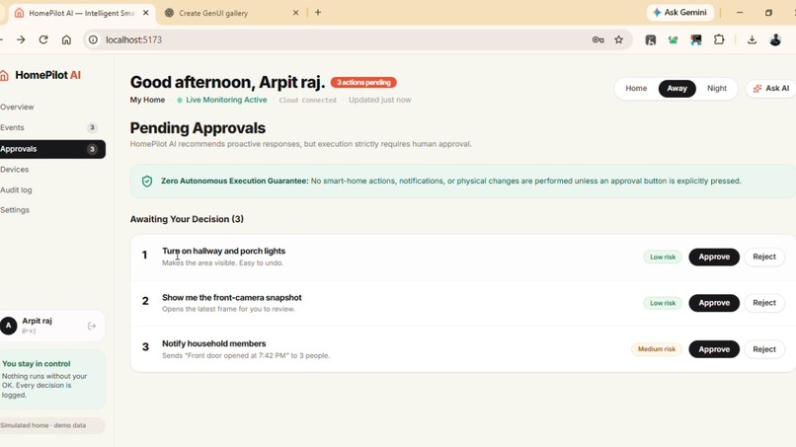Reload the current page
The width and height of the screenshot is (796, 447).
click(43, 39)
